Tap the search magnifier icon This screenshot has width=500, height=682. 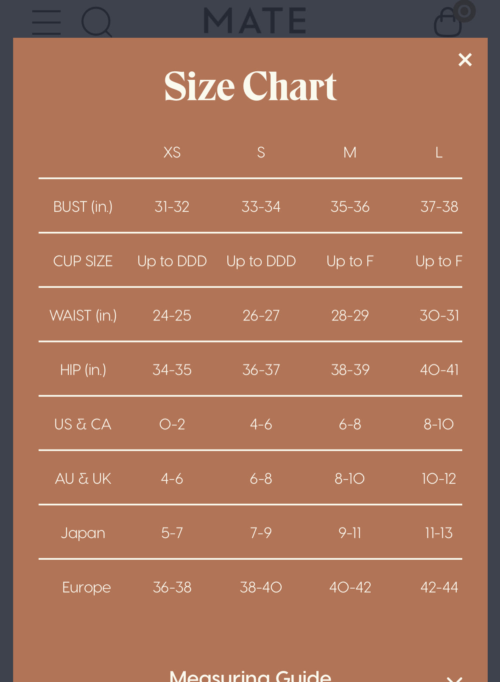pyautogui.click(x=96, y=22)
